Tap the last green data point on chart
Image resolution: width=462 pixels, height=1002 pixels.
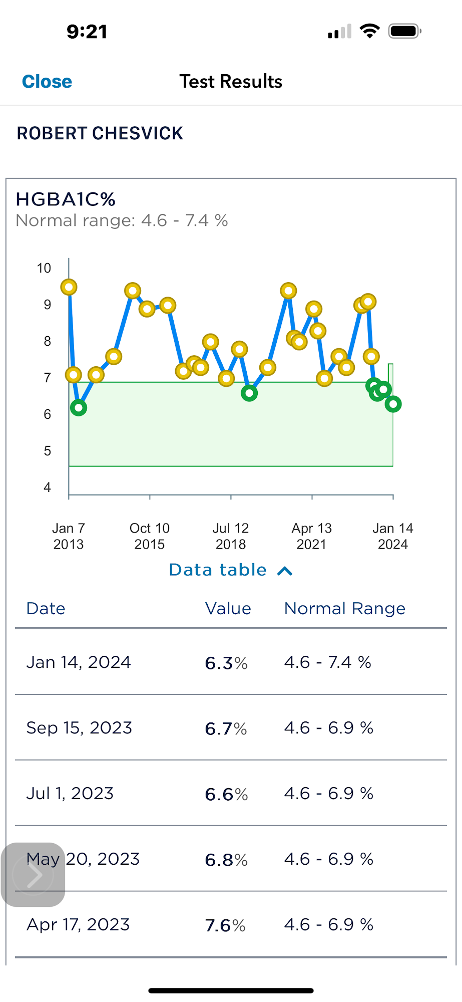tap(393, 404)
